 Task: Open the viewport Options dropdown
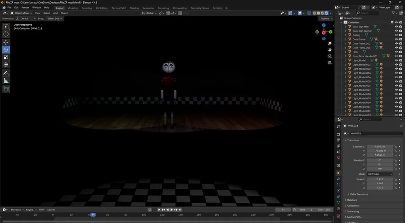[x=326, y=18]
